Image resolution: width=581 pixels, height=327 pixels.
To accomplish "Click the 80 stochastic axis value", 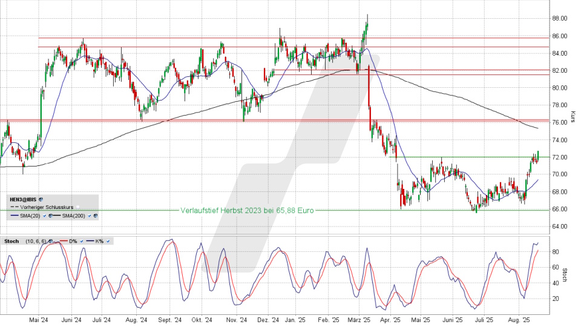I will [x=556, y=252].
